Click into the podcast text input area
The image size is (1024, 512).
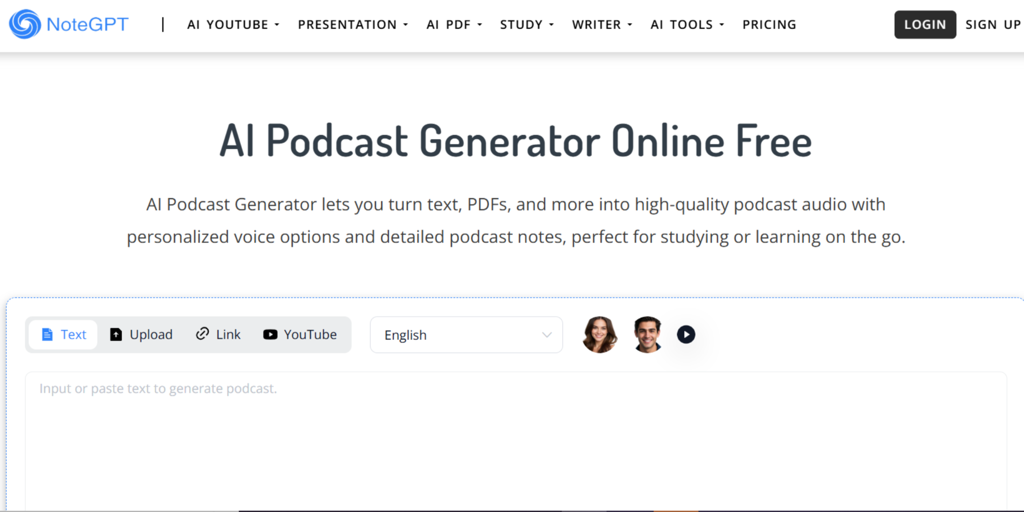point(515,439)
